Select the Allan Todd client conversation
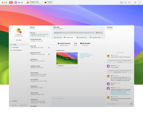Screen dimensions: 143x121 tap(40, 47)
